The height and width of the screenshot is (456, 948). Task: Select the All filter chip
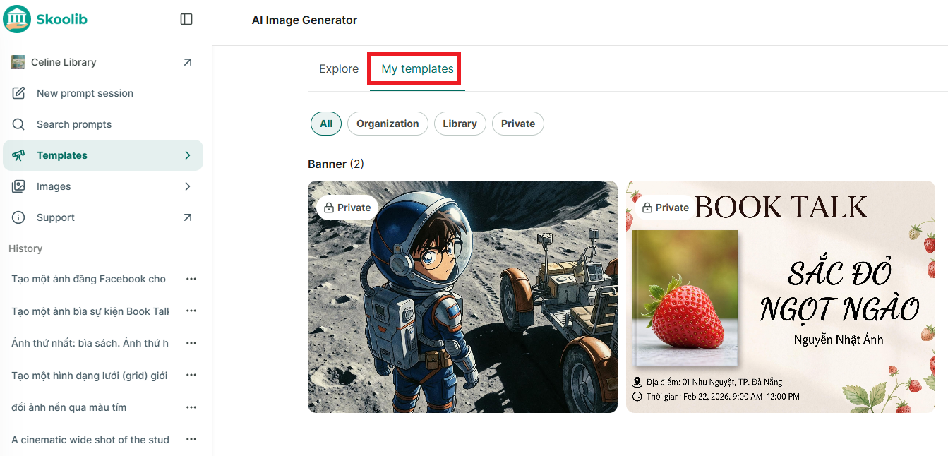326,124
